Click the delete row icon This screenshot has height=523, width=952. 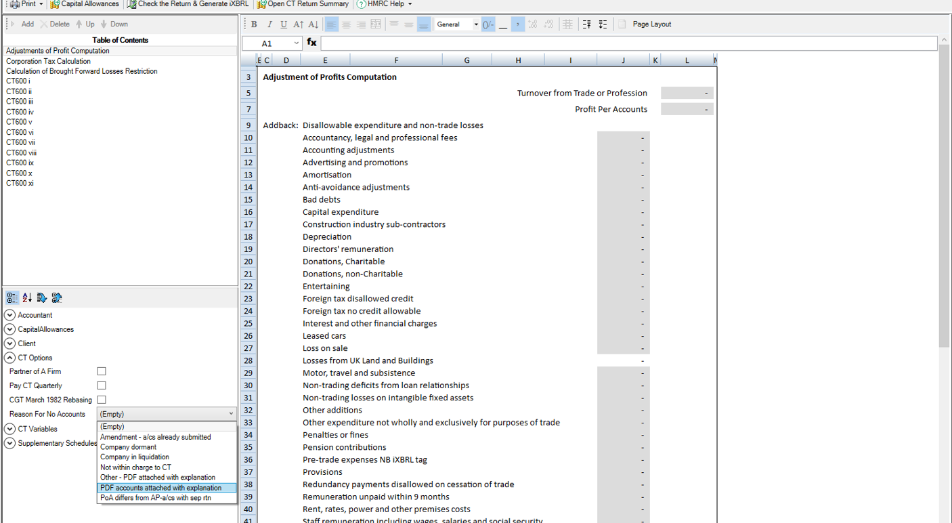[603, 24]
